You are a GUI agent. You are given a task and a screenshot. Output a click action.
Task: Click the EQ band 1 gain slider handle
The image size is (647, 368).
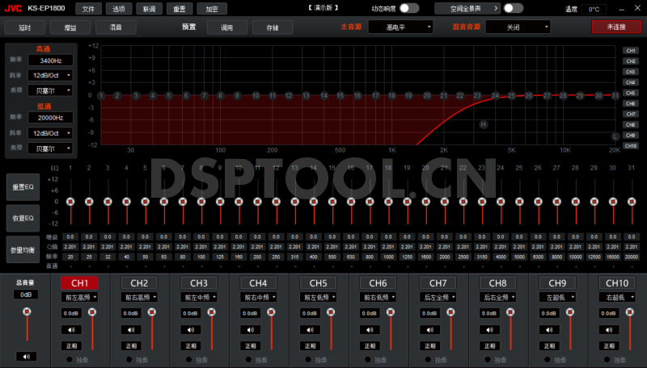click(70, 202)
